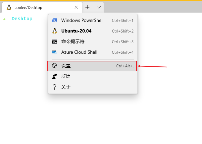The image size is (202, 144).
Task: Open Windows PowerShell profile from menu
Action: (x=93, y=20)
